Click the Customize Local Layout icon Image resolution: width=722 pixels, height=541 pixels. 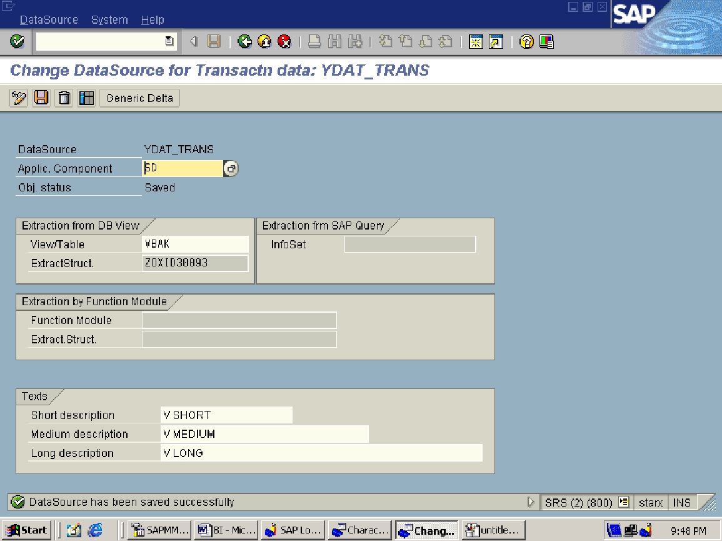[x=546, y=41]
